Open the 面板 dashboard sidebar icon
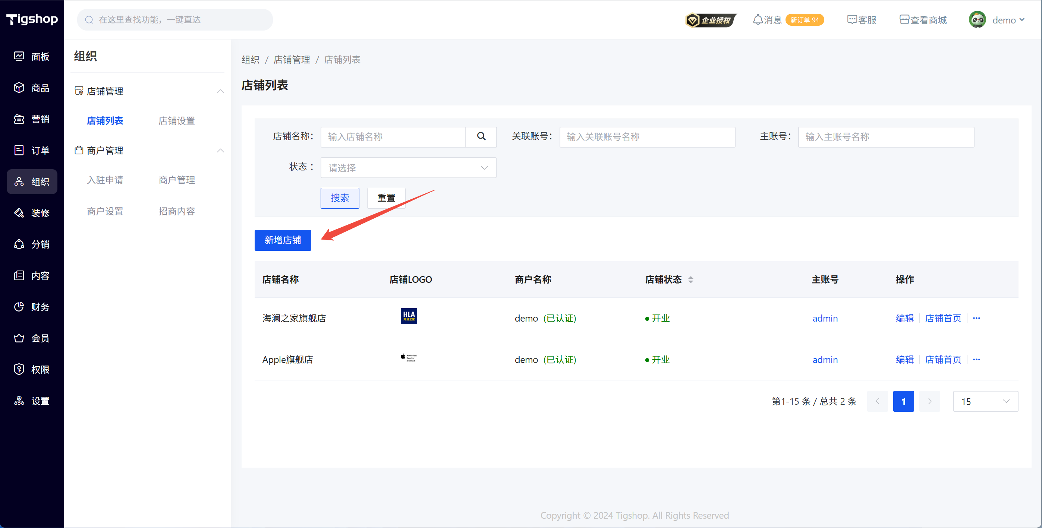The width and height of the screenshot is (1042, 528). 19,56
